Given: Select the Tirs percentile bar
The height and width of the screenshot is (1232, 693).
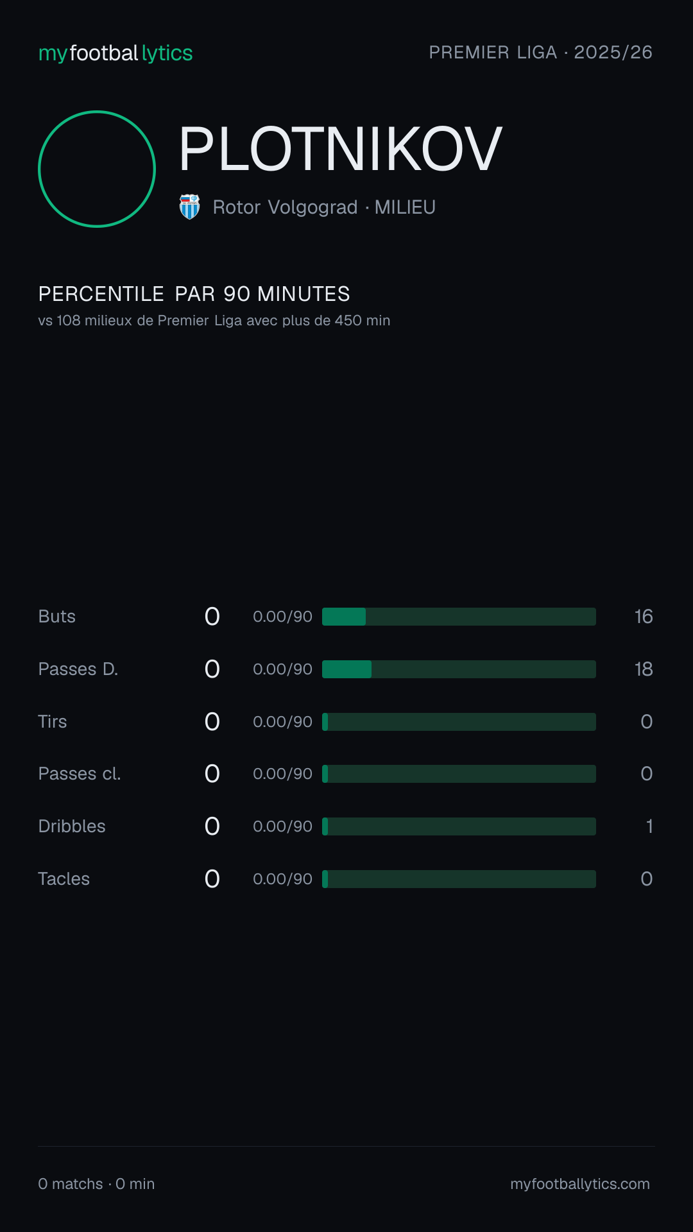Looking at the screenshot, I should click(459, 722).
